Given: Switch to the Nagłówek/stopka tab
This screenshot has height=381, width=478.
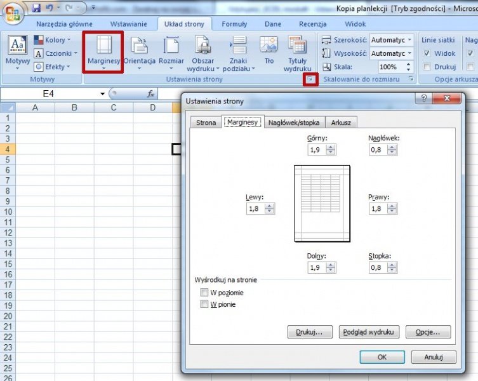Looking at the screenshot, I should point(294,123).
